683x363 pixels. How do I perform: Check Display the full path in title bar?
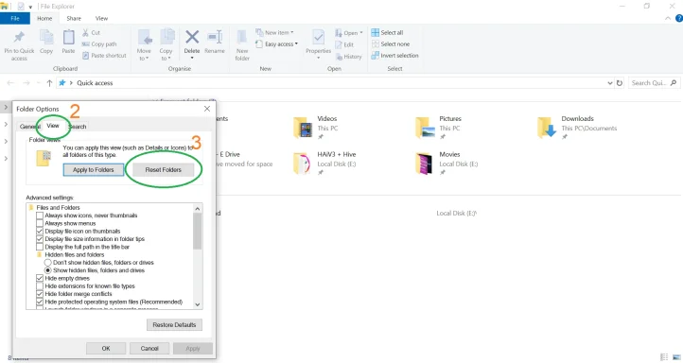(40, 247)
